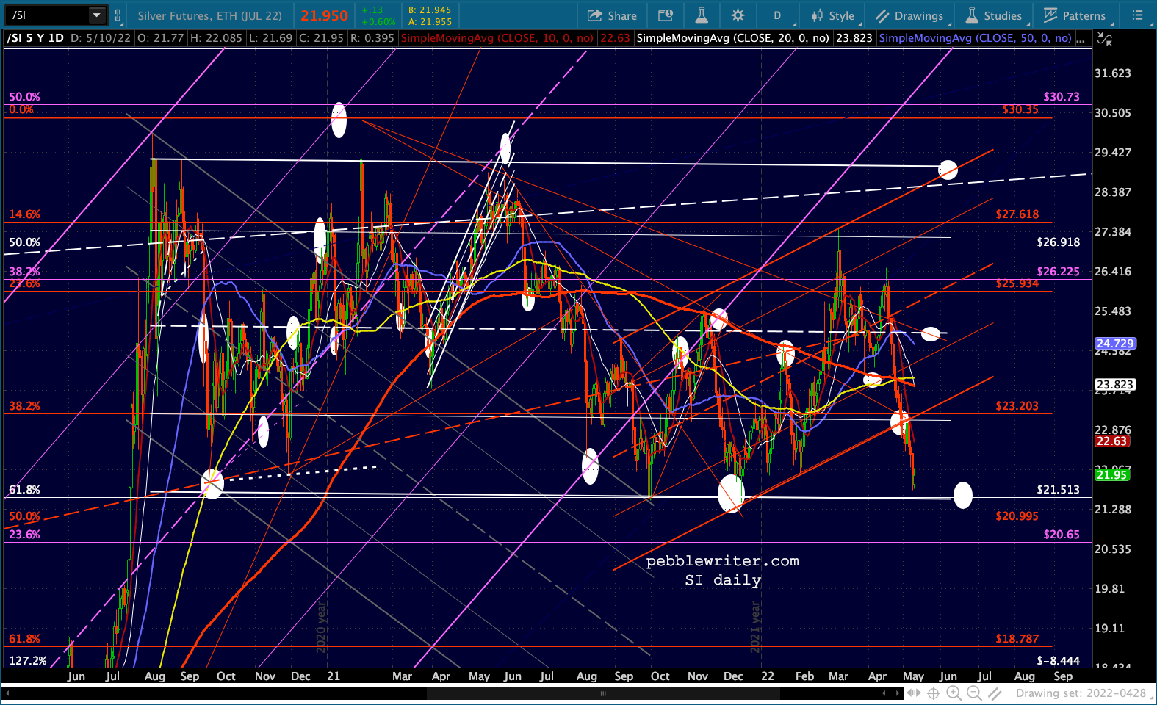Image resolution: width=1157 pixels, height=705 pixels.
Task: Click the 127.2% extension label
Action: (28, 661)
